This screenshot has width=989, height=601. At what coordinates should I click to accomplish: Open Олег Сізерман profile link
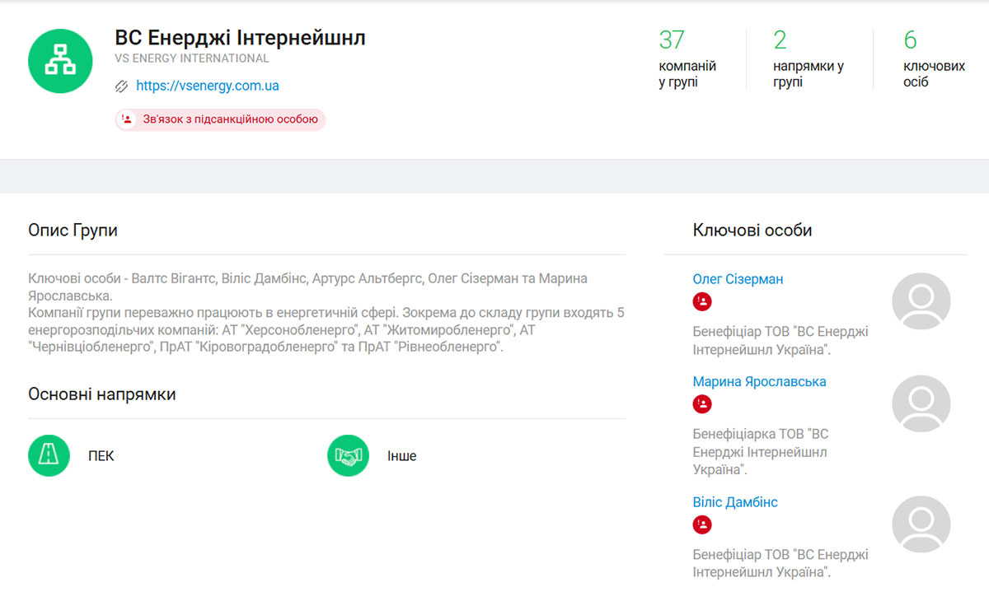point(738,279)
